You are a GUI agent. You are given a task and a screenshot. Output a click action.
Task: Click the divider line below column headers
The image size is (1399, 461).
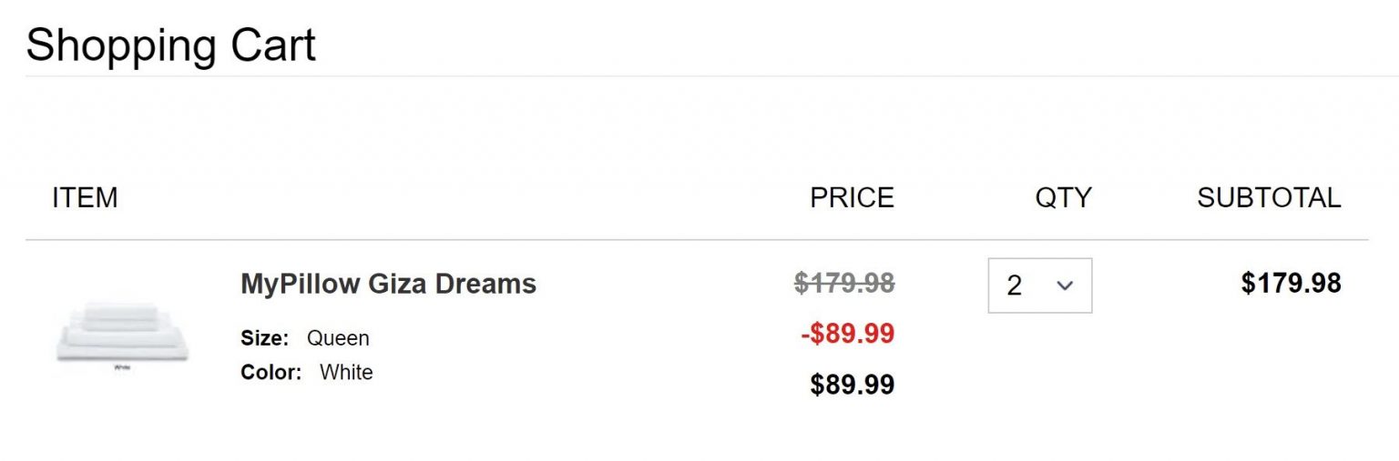tap(697, 240)
